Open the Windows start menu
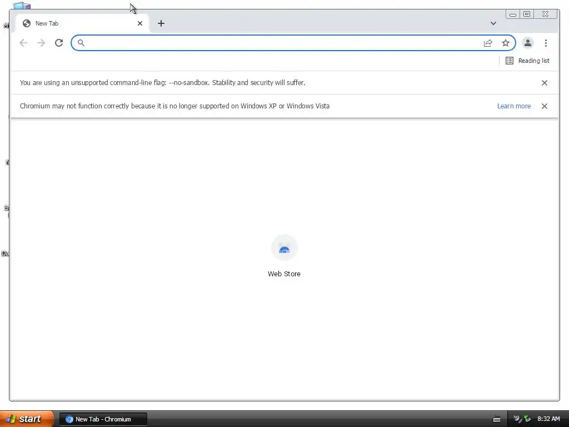The width and height of the screenshot is (569, 427). 27,419
